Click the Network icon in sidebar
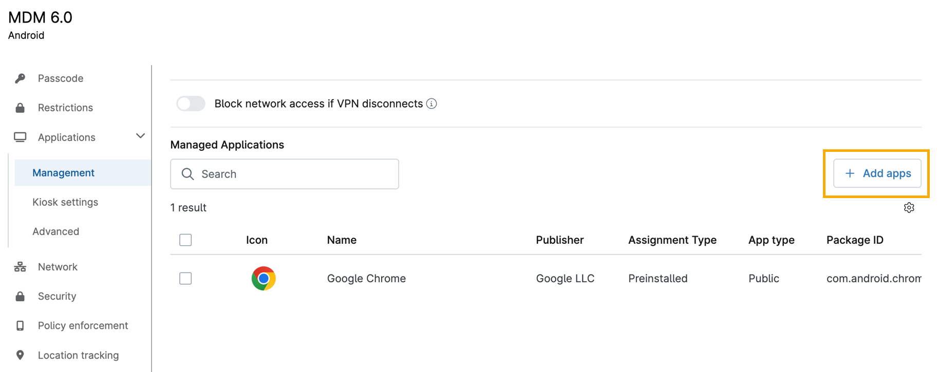Screen dimensions: 939x372 [20, 267]
